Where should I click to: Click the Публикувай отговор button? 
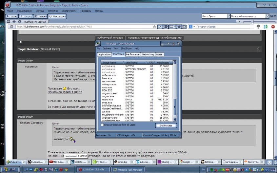pos(110,38)
